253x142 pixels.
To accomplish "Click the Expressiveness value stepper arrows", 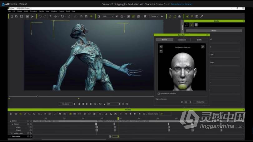I will [x=190, y=102].
